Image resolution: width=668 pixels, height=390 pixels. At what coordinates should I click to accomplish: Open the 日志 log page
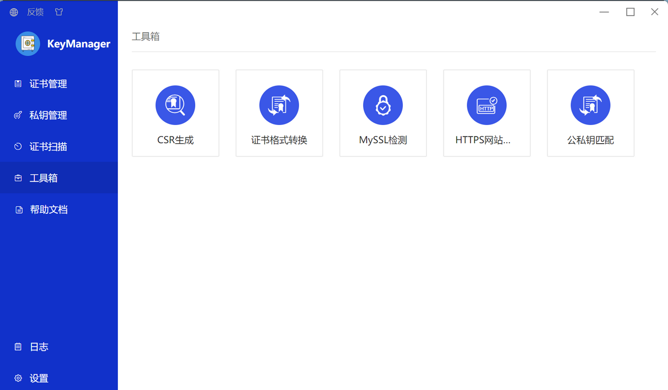click(x=39, y=347)
